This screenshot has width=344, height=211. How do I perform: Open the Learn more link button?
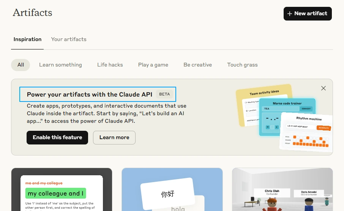point(114,138)
